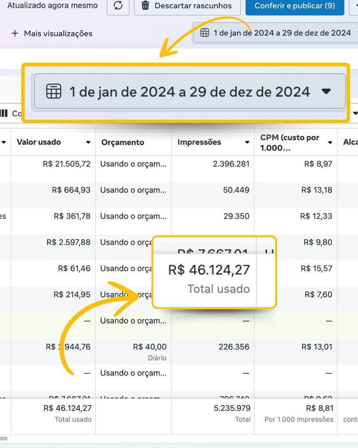Expand the CPM column dropdown arrow
This screenshot has width=358, height=448.
point(330,143)
